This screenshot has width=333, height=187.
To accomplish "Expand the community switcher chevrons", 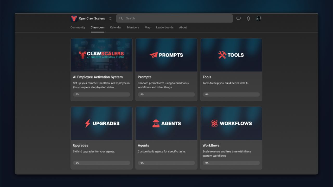I will (110, 18).
